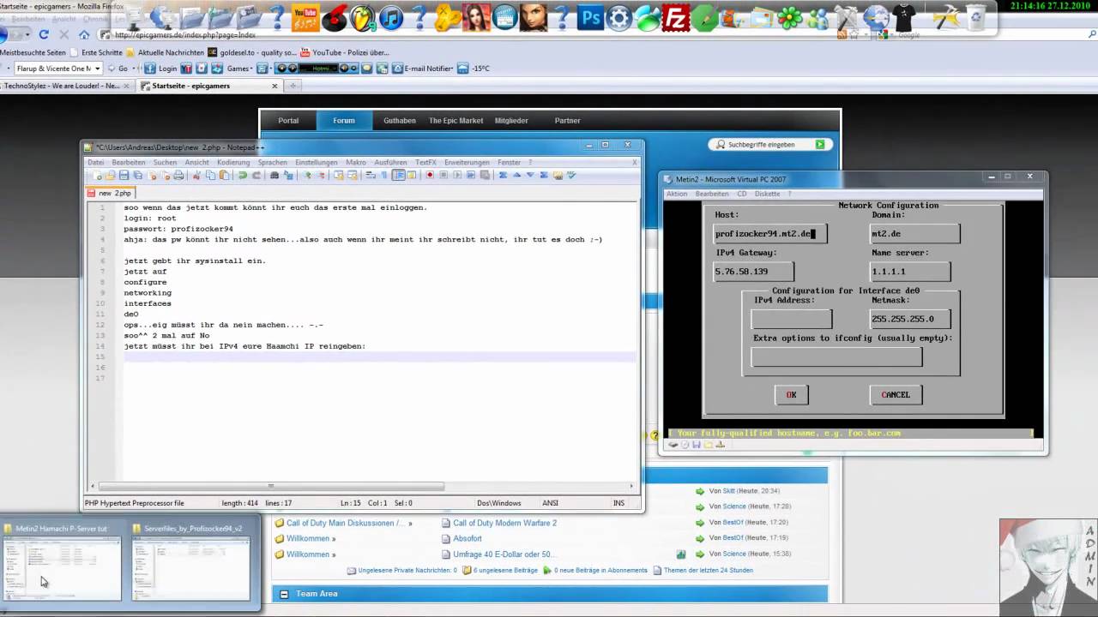The height and width of the screenshot is (617, 1098).
Task: Click the green search arrow on epicgamers
Action: tap(820, 144)
